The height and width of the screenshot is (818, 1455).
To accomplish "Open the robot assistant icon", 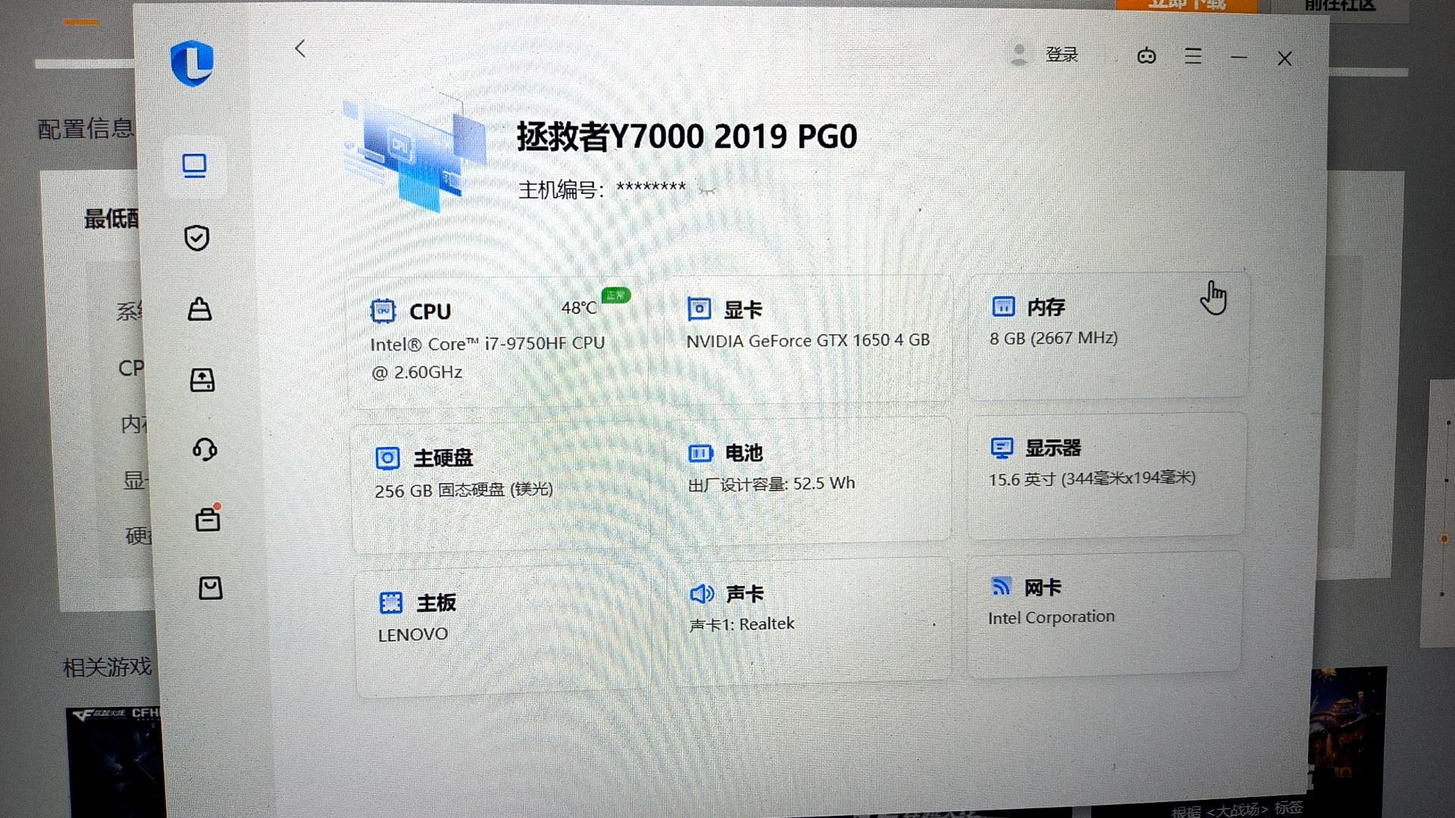I will click(x=1147, y=56).
